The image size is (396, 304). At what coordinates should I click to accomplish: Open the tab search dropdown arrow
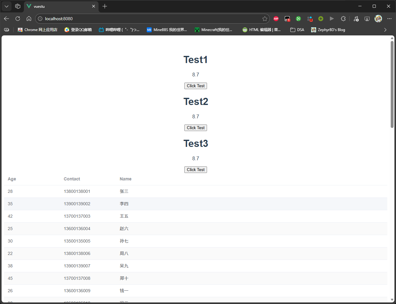[7, 6]
